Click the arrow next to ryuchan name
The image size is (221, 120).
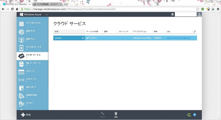82,38
